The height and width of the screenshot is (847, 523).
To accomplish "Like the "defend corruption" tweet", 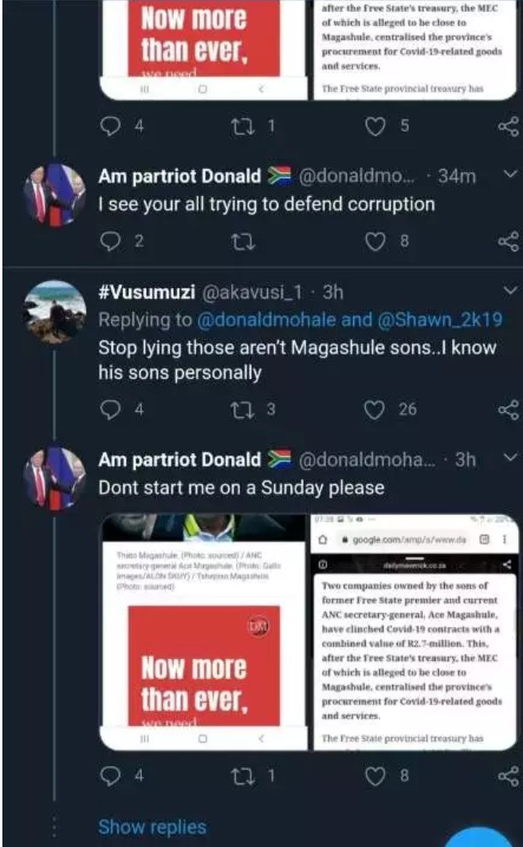I will pos(375,241).
